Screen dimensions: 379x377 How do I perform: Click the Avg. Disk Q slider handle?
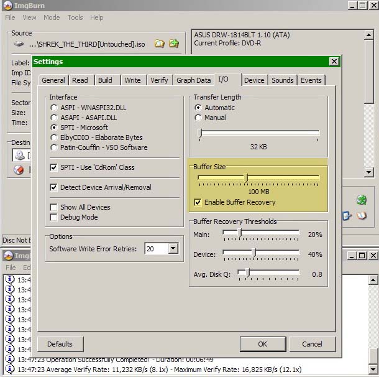[247, 272]
